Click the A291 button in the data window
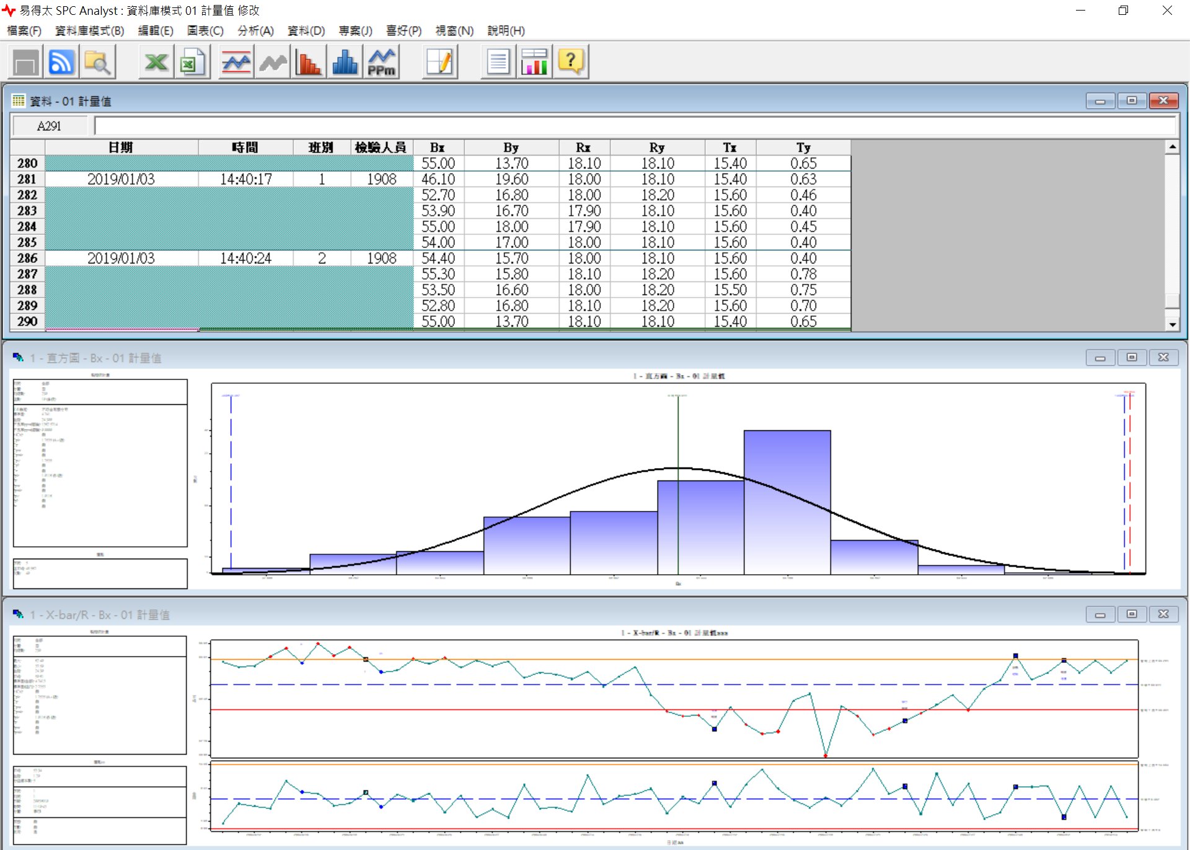 50,125
